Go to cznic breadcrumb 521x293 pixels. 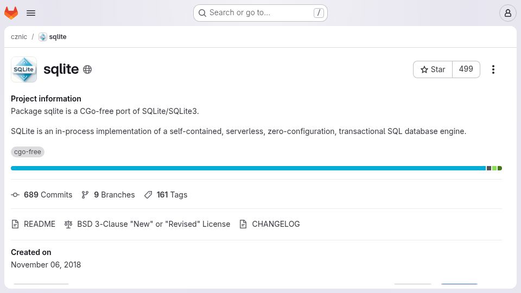pos(19,37)
